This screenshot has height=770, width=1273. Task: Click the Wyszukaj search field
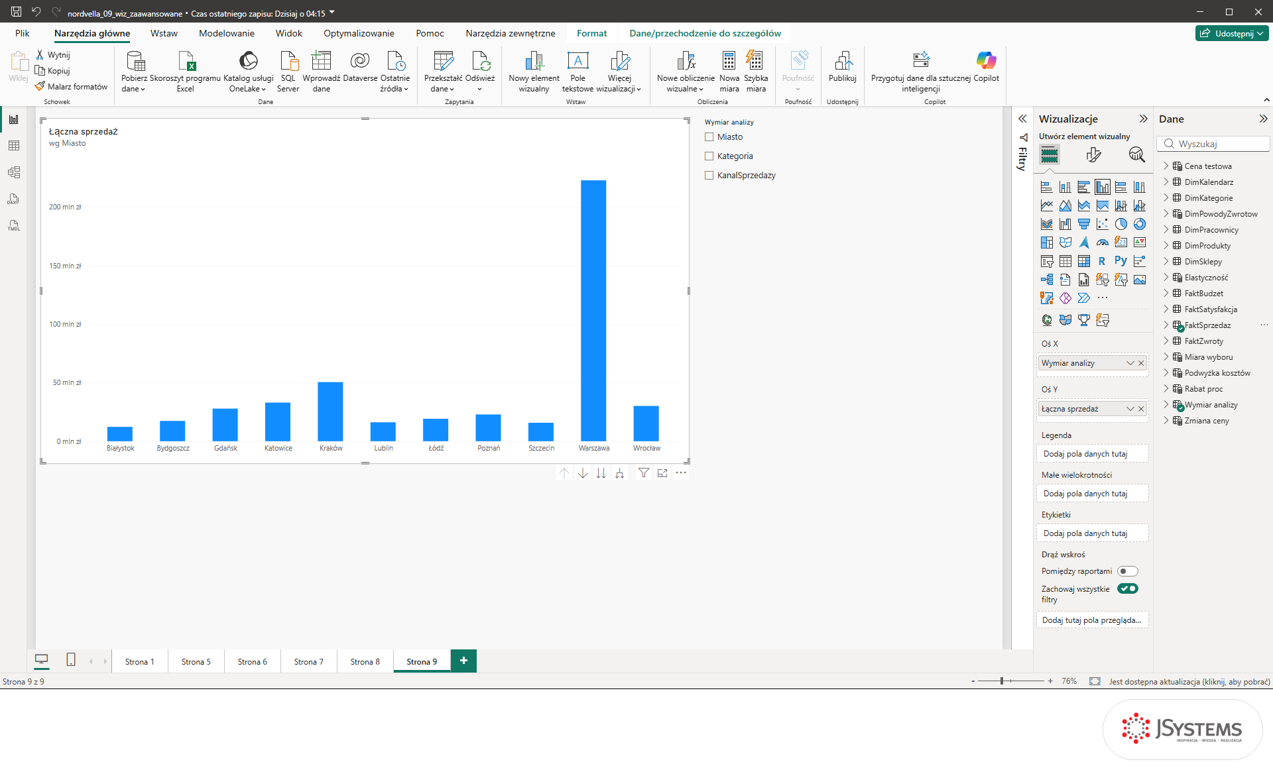[1213, 144]
